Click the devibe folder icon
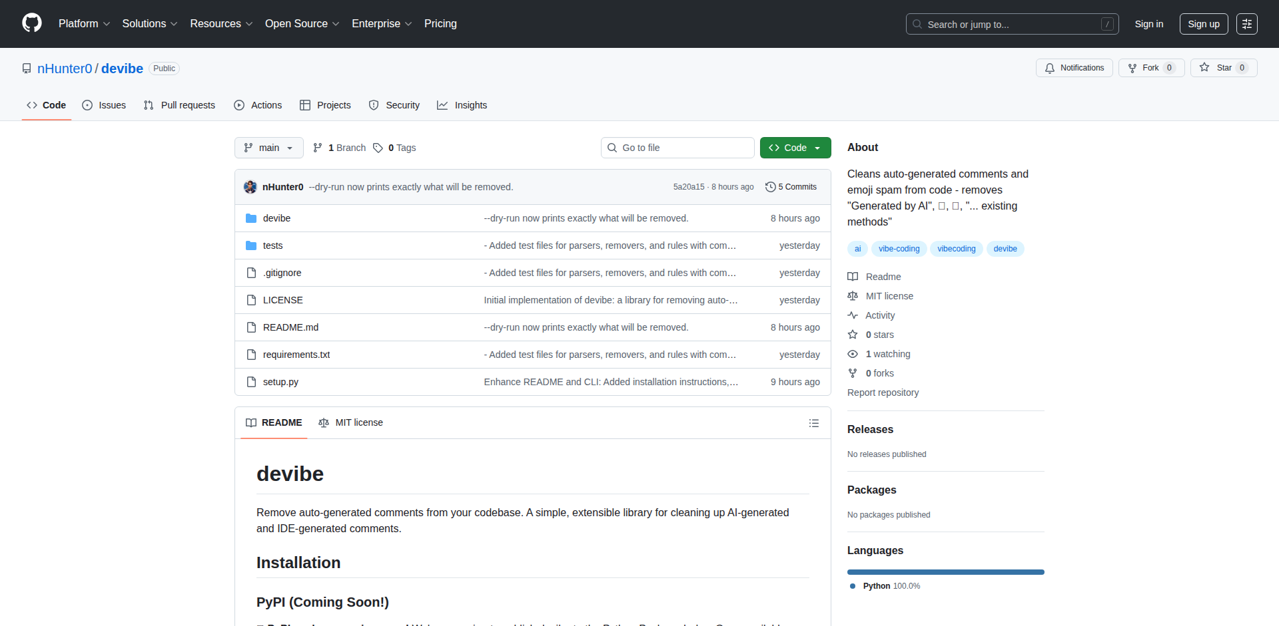 click(x=251, y=218)
